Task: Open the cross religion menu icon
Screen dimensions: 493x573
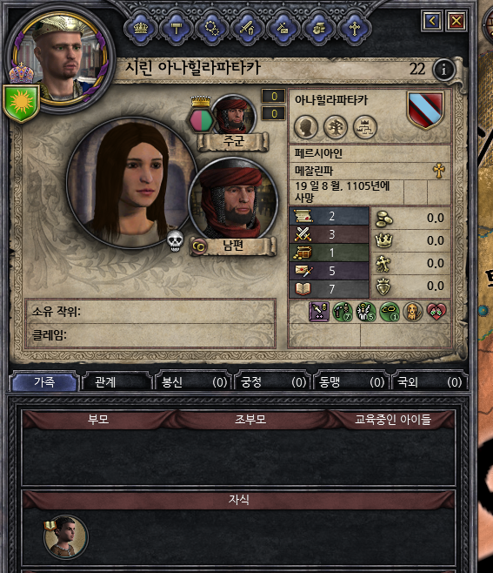Action: 354,28
